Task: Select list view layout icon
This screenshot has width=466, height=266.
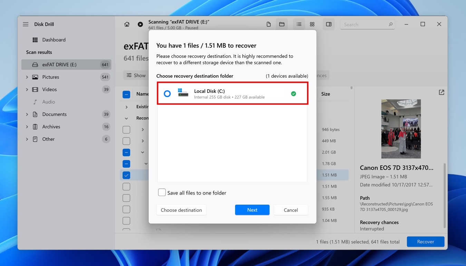Action: tap(299, 24)
